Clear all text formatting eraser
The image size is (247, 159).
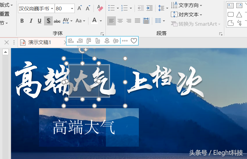pyautogui.click(x=100, y=8)
